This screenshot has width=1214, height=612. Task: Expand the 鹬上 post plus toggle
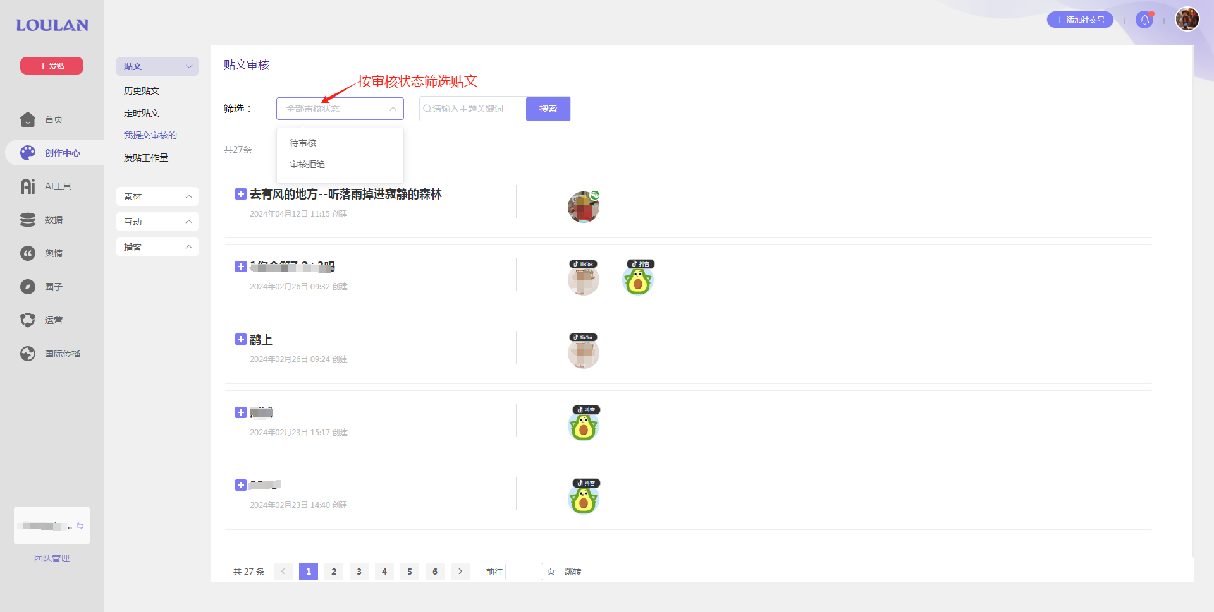tap(241, 339)
